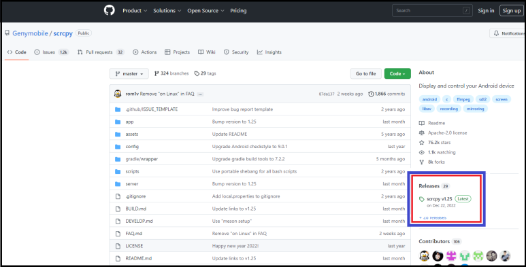Click the Sign in link
Viewport: 526px width, 267px height.
pyautogui.click(x=486, y=11)
